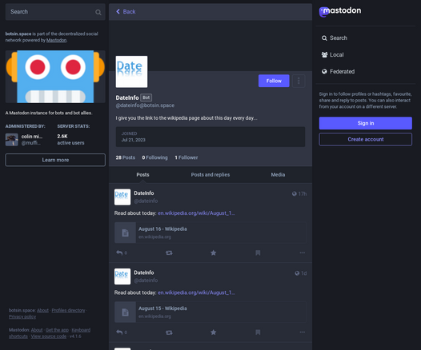Switch to the Media tab
Screen dimensions: 421x350
tap(278, 175)
